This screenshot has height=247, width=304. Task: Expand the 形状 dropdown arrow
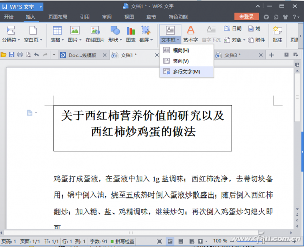point(121,40)
